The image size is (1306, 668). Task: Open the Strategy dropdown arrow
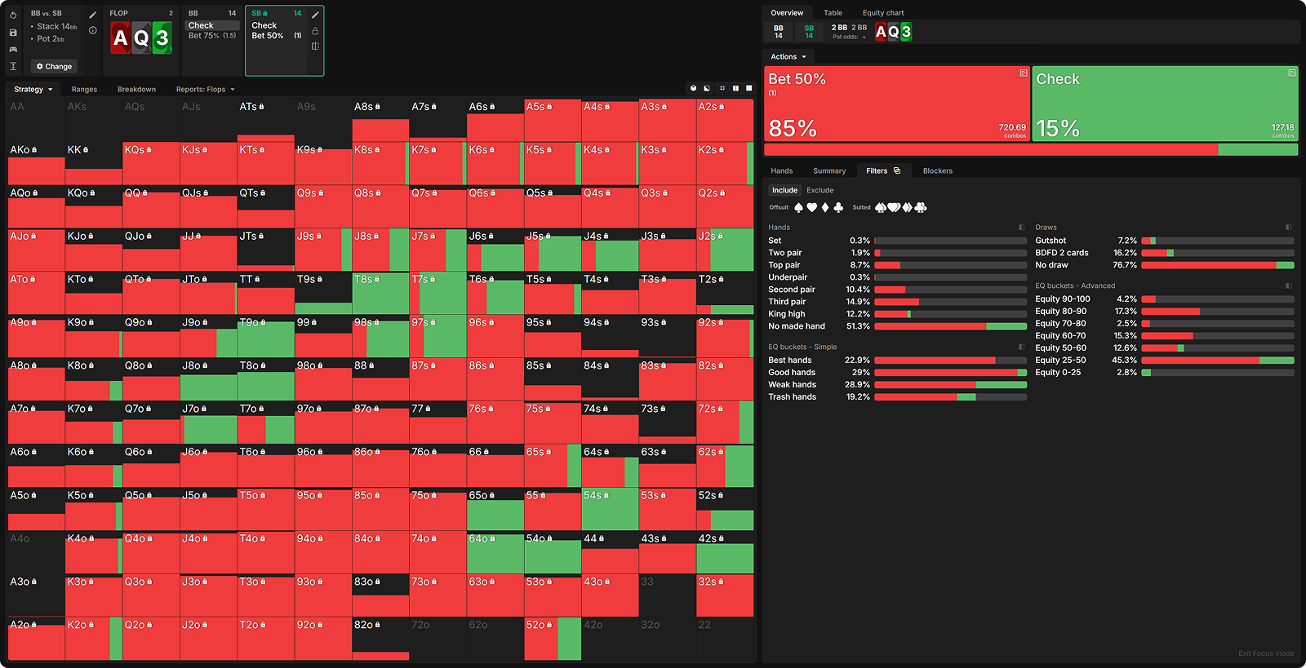[50, 90]
